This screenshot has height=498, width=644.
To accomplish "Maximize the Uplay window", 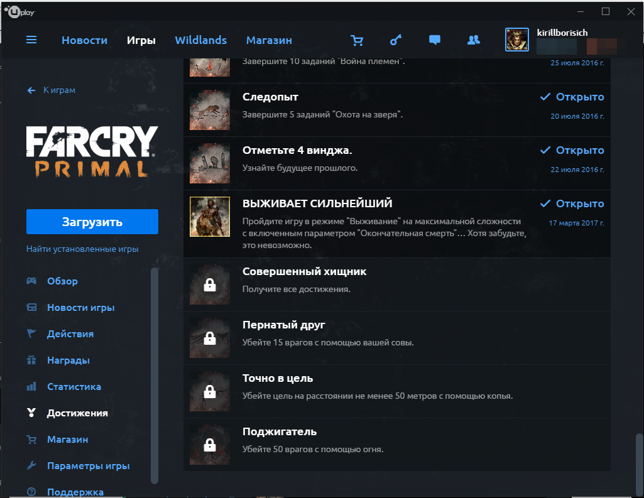I will pyautogui.click(x=606, y=11).
